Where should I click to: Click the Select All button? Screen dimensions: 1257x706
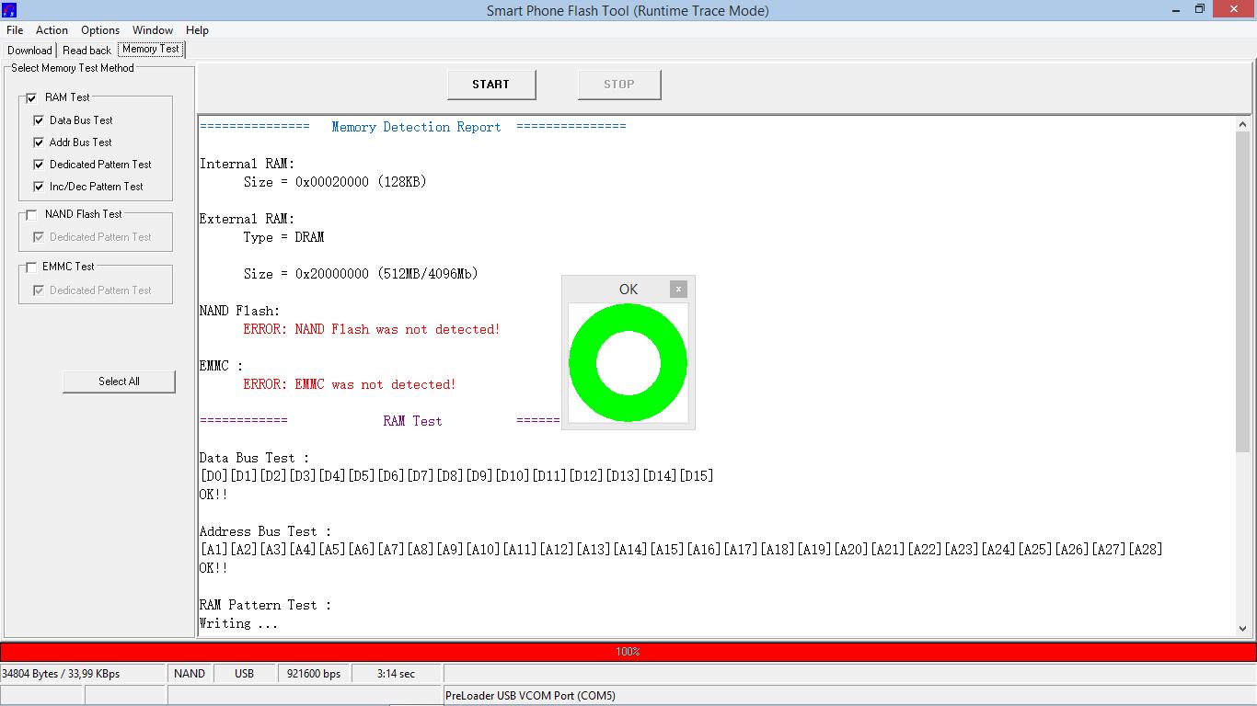[119, 381]
